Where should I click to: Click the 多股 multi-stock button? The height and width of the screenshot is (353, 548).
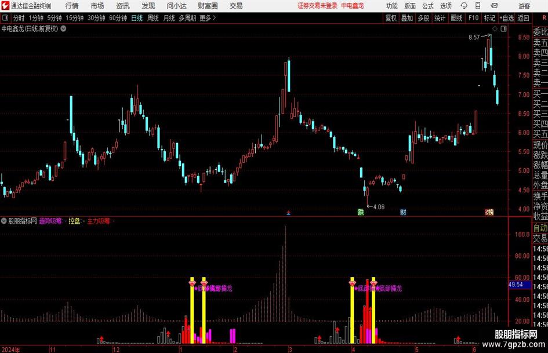pyautogui.click(x=423, y=18)
